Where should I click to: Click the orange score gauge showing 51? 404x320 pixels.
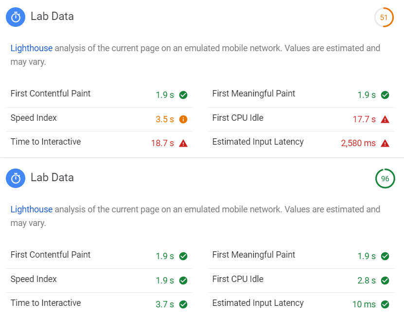click(384, 18)
